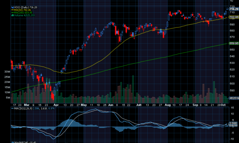The height and width of the screenshot is (143, 239).
Task: Click the 680 price level label
Action: pyautogui.click(x=232, y=30)
